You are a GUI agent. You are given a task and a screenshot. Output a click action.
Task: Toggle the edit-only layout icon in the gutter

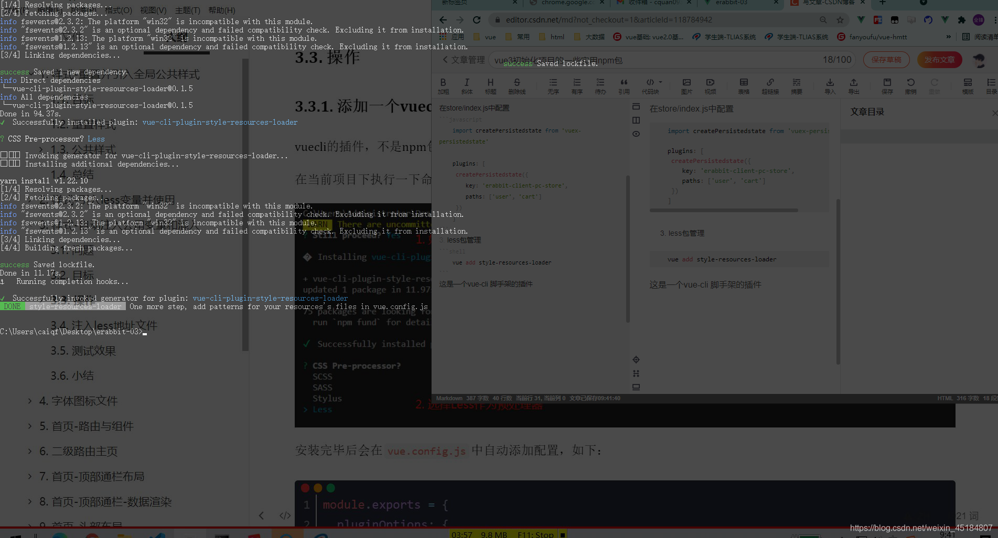pyautogui.click(x=636, y=106)
